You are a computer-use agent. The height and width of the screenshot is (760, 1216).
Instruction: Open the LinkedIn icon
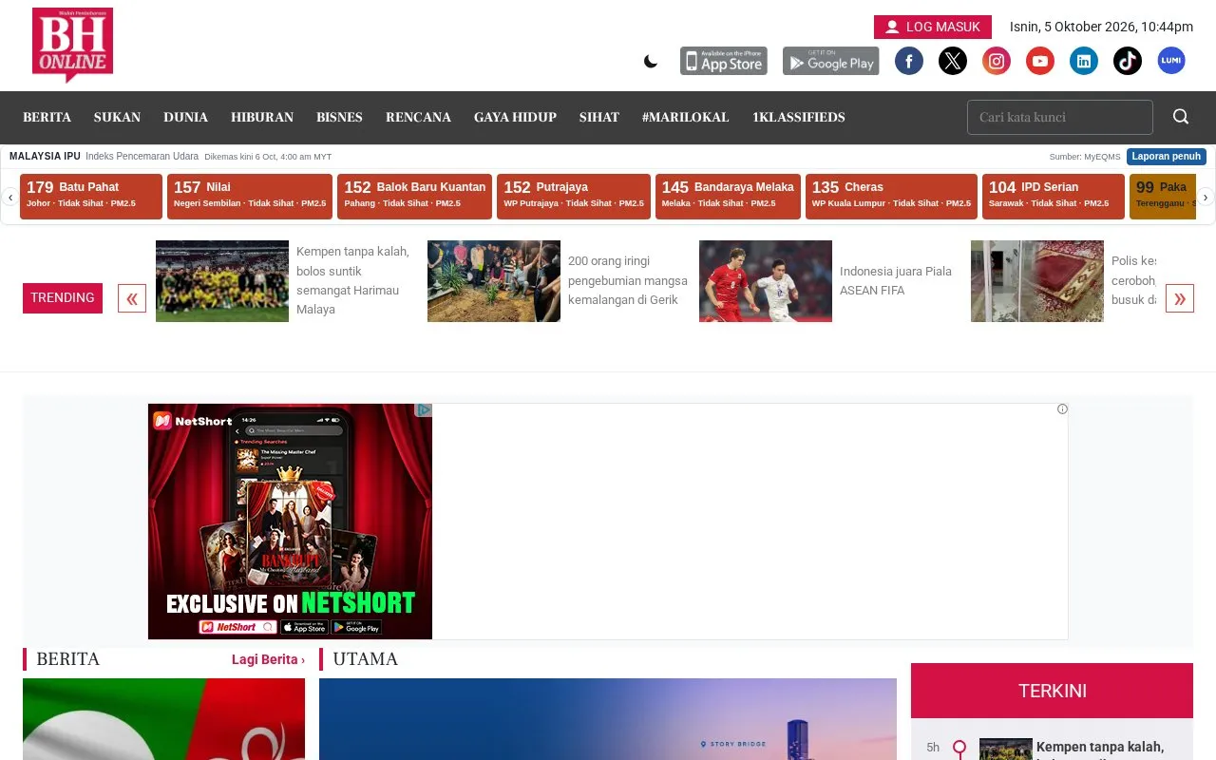(x=1084, y=61)
